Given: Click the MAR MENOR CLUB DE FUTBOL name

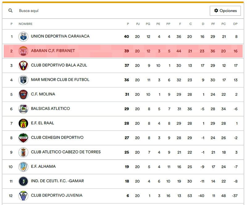Looking at the screenshot, I should point(60,80).
